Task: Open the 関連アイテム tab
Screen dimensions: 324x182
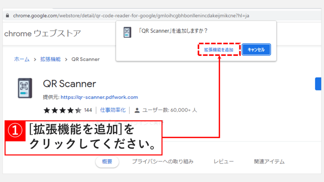Action: (269, 161)
